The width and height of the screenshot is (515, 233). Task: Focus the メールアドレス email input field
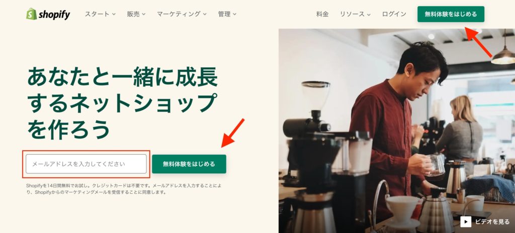point(86,164)
